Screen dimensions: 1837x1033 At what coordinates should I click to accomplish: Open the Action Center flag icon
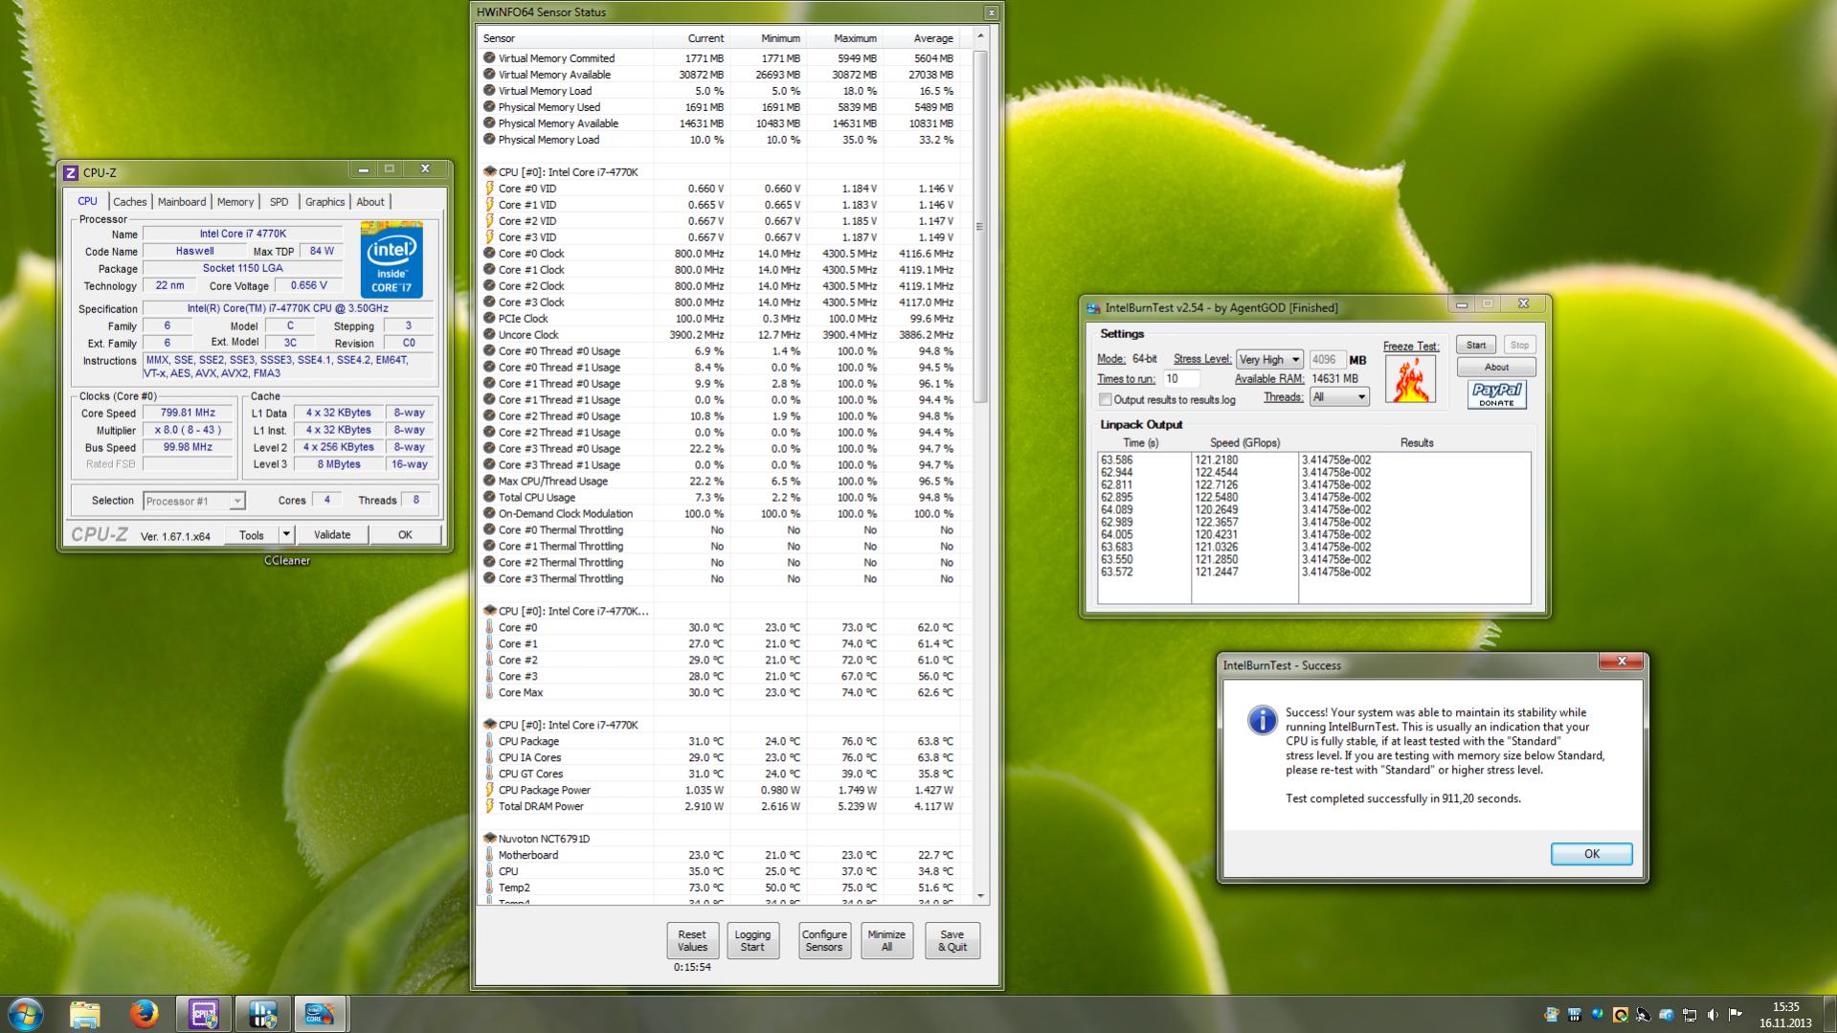pyautogui.click(x=1736, y=1015)
